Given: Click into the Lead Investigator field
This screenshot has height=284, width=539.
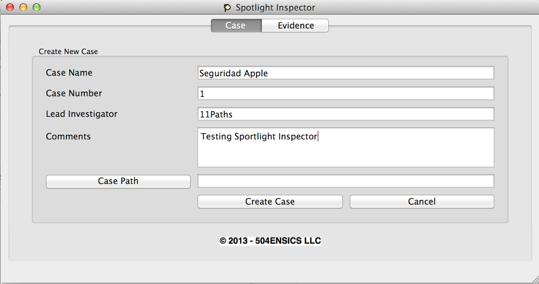Looking at the screenshot, I should [x=345, y=114].
